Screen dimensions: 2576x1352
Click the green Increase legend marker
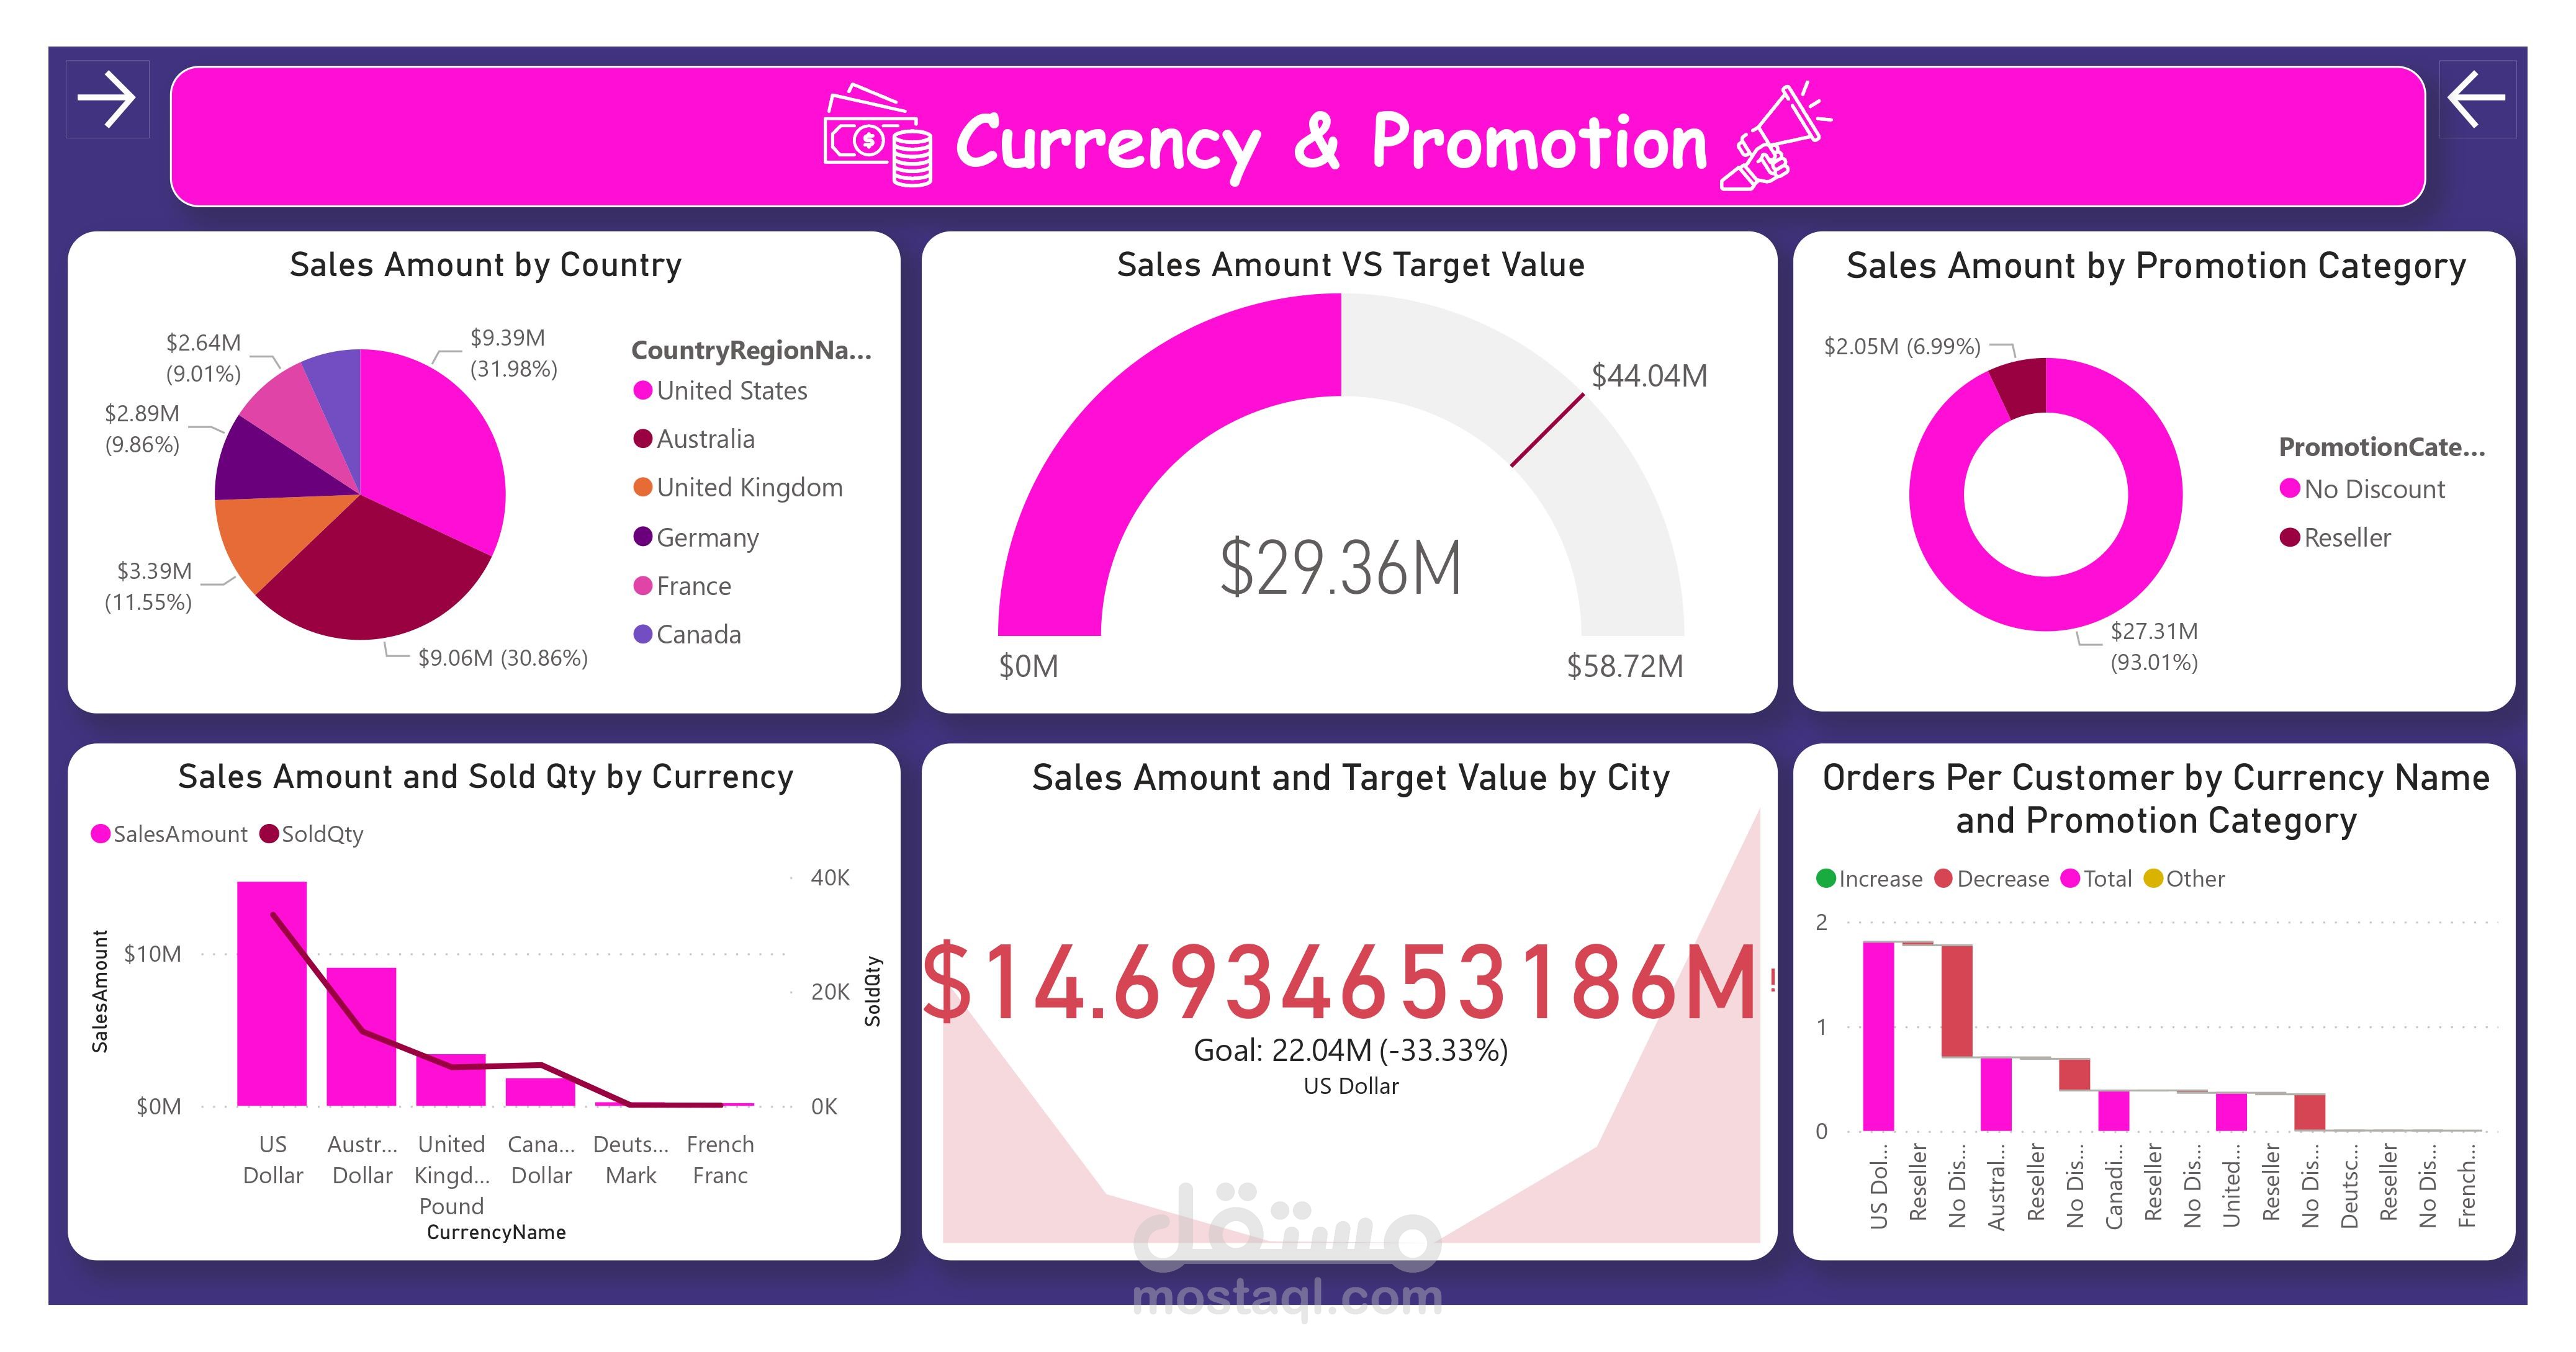[1826, 879]
